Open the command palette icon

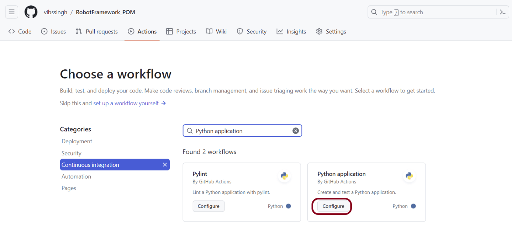click(502, 12)
